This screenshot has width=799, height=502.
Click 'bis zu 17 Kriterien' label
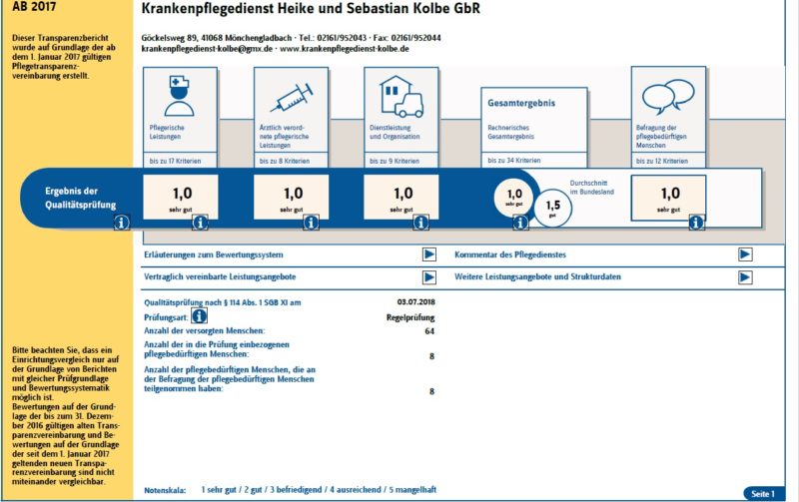click(x=175, y=161)
